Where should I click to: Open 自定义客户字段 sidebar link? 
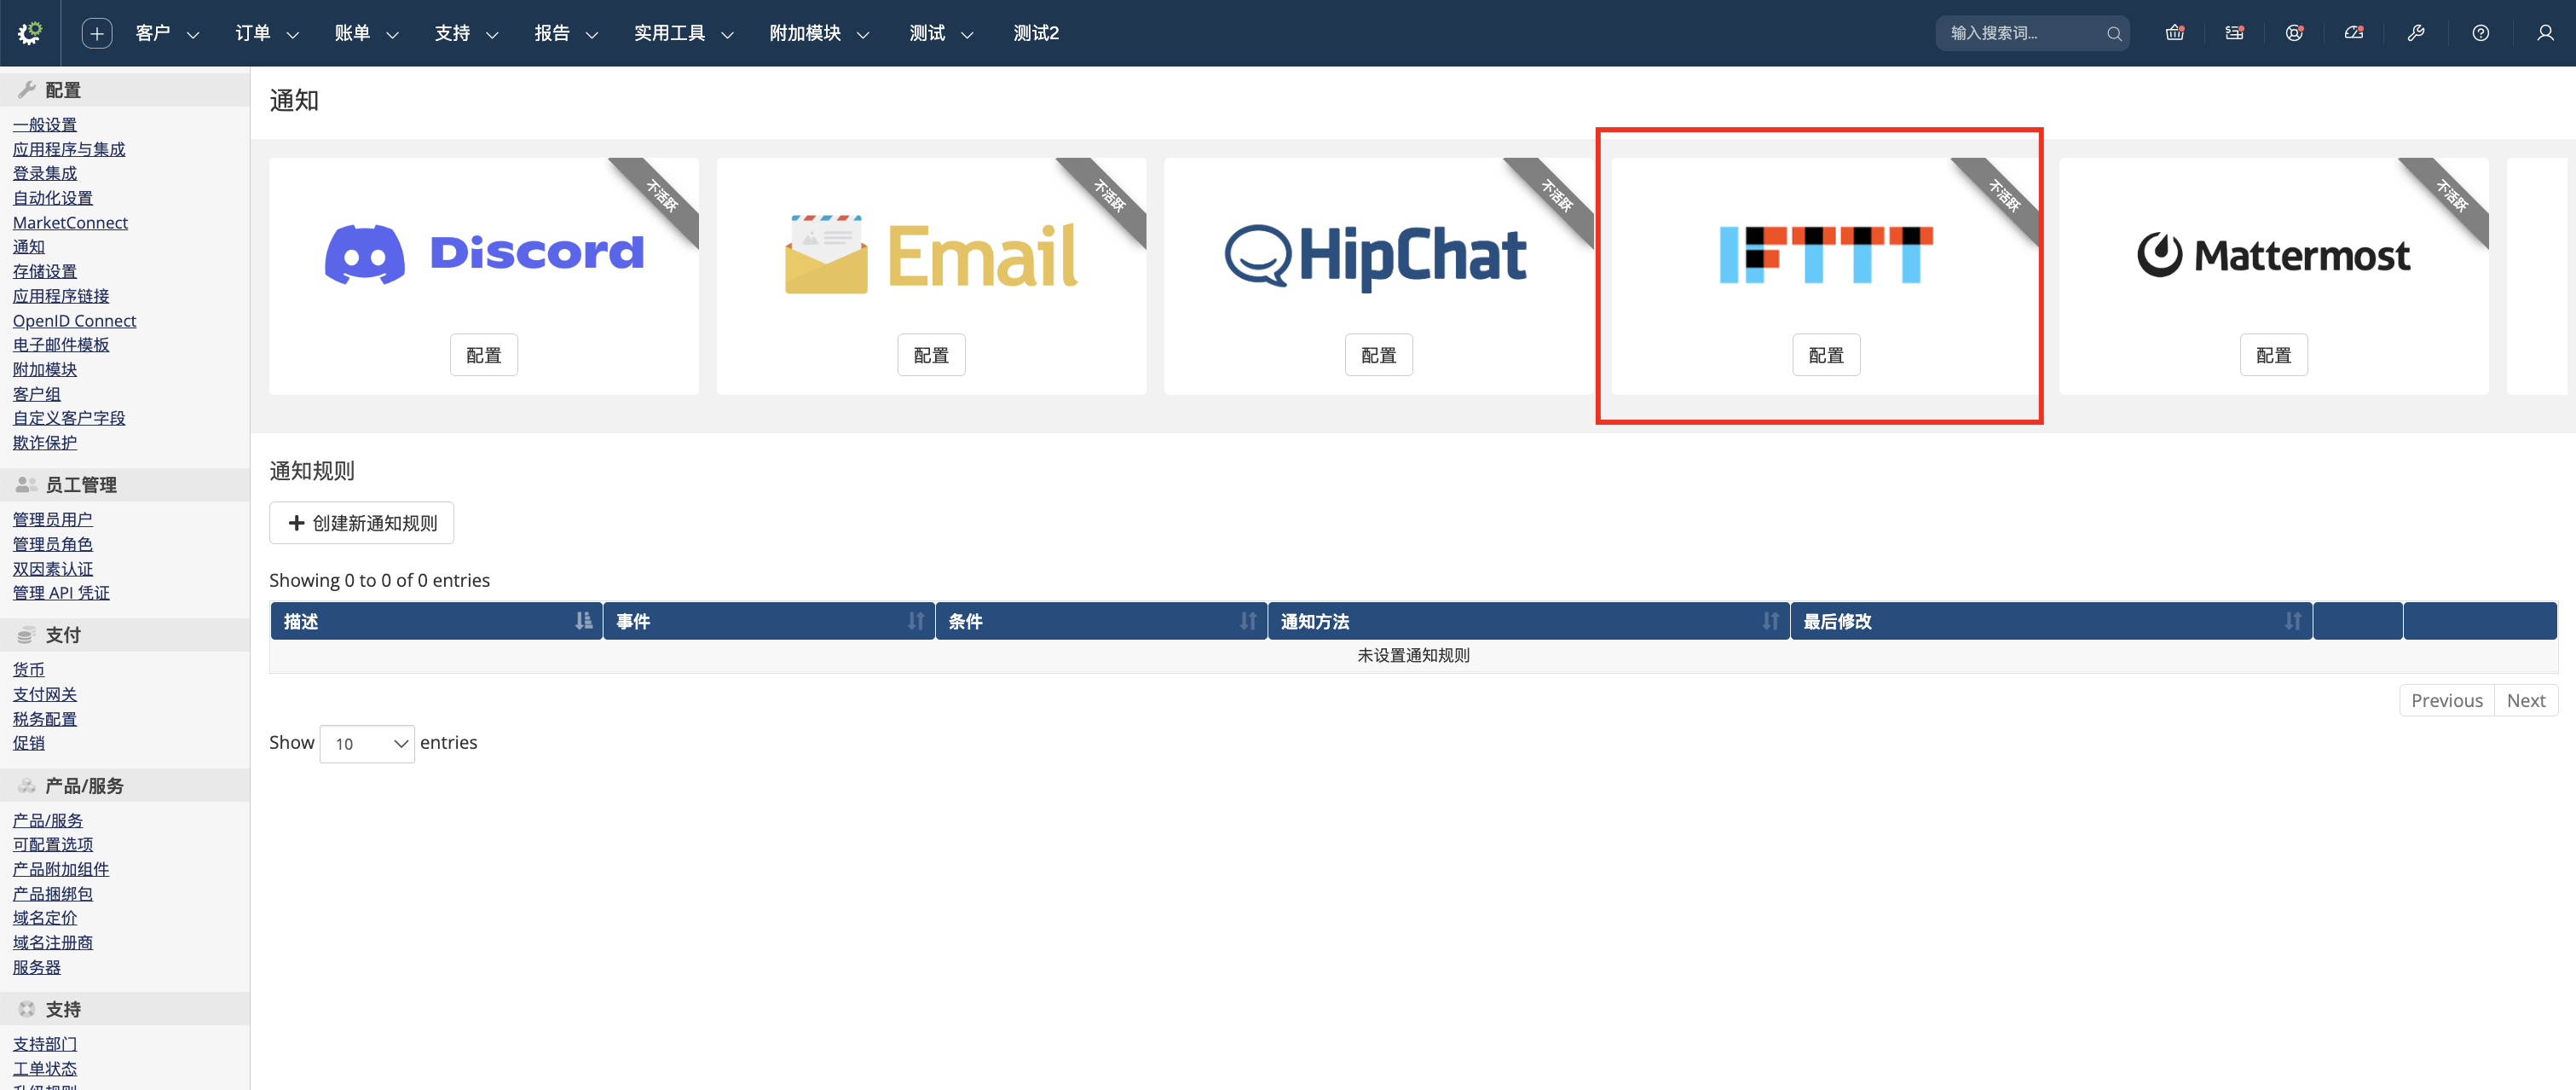(x=69, y=419)
